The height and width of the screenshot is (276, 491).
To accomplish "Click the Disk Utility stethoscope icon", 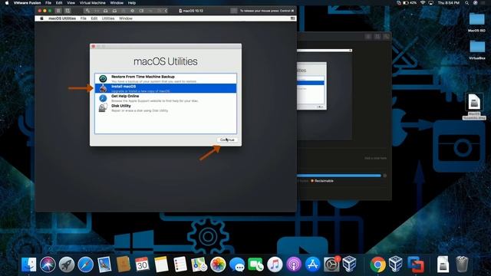I will tap(103, 108).
